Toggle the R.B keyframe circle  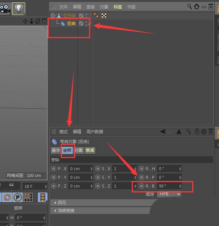tap(142, 186)
